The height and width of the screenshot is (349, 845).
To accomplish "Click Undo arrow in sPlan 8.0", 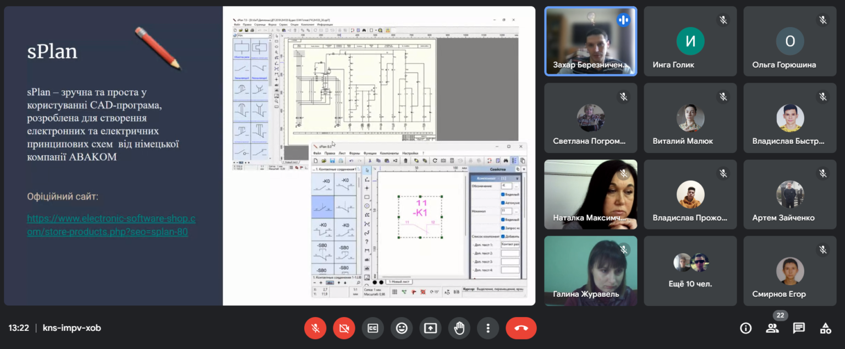I will 351,161.
